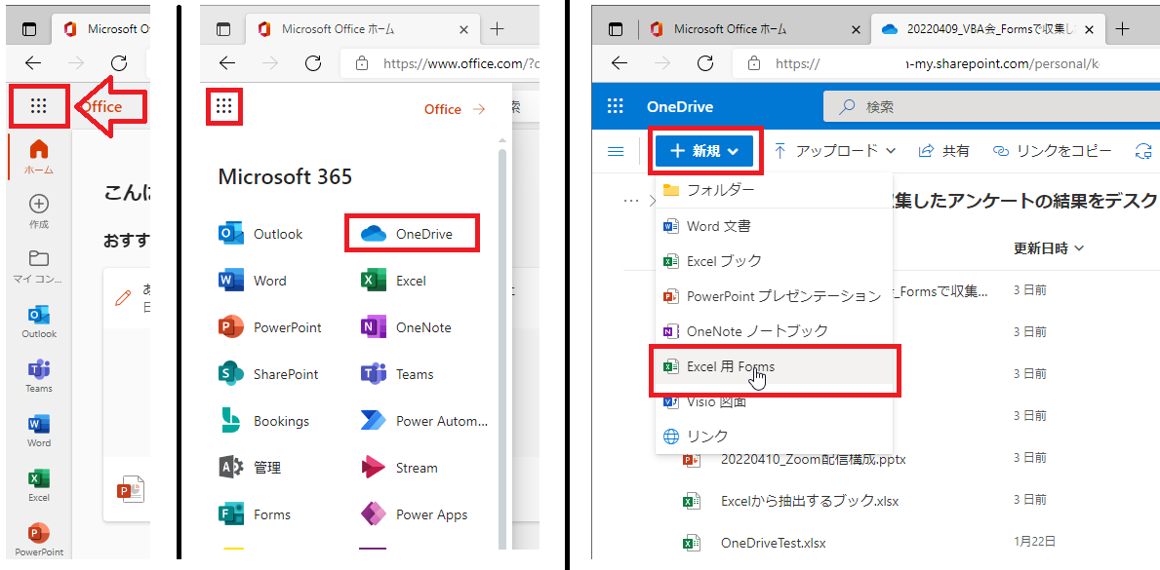
Task: Click Office link in app launcher panel
Action: (455, 109)
